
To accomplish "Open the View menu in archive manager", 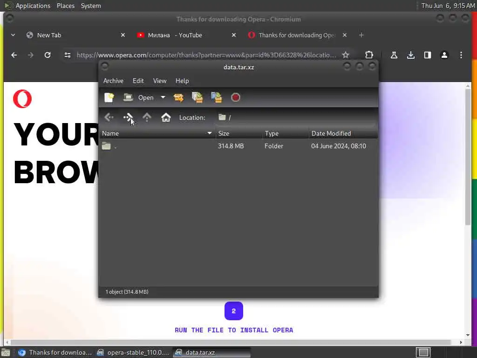I will click(160, 81).
